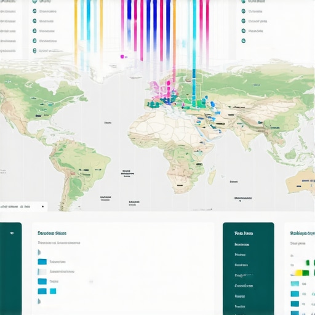Expand the triangle below the blue legend swatches

(x=39, y=301)
